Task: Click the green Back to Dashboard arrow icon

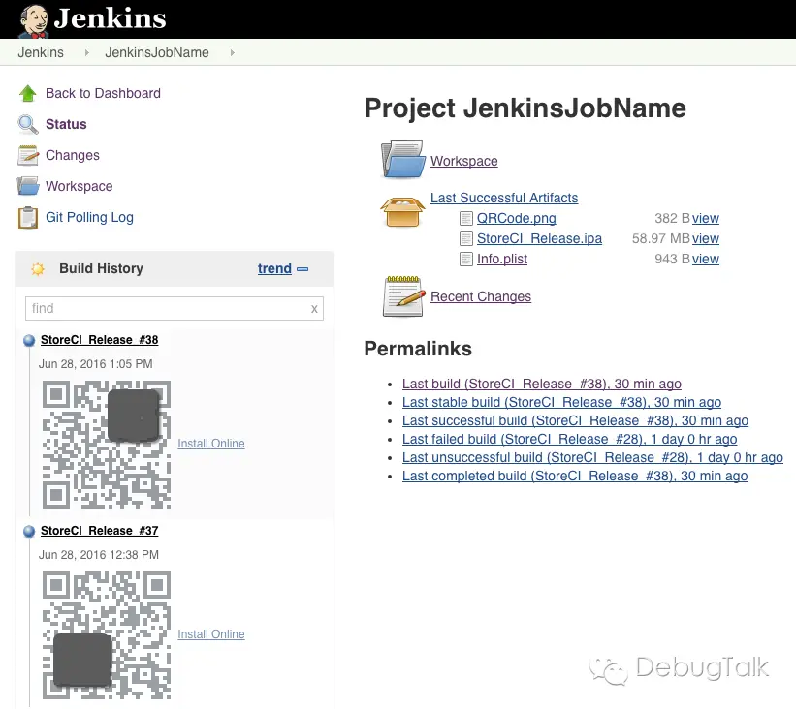Action: pyautogui.click(x=27, y=93)
